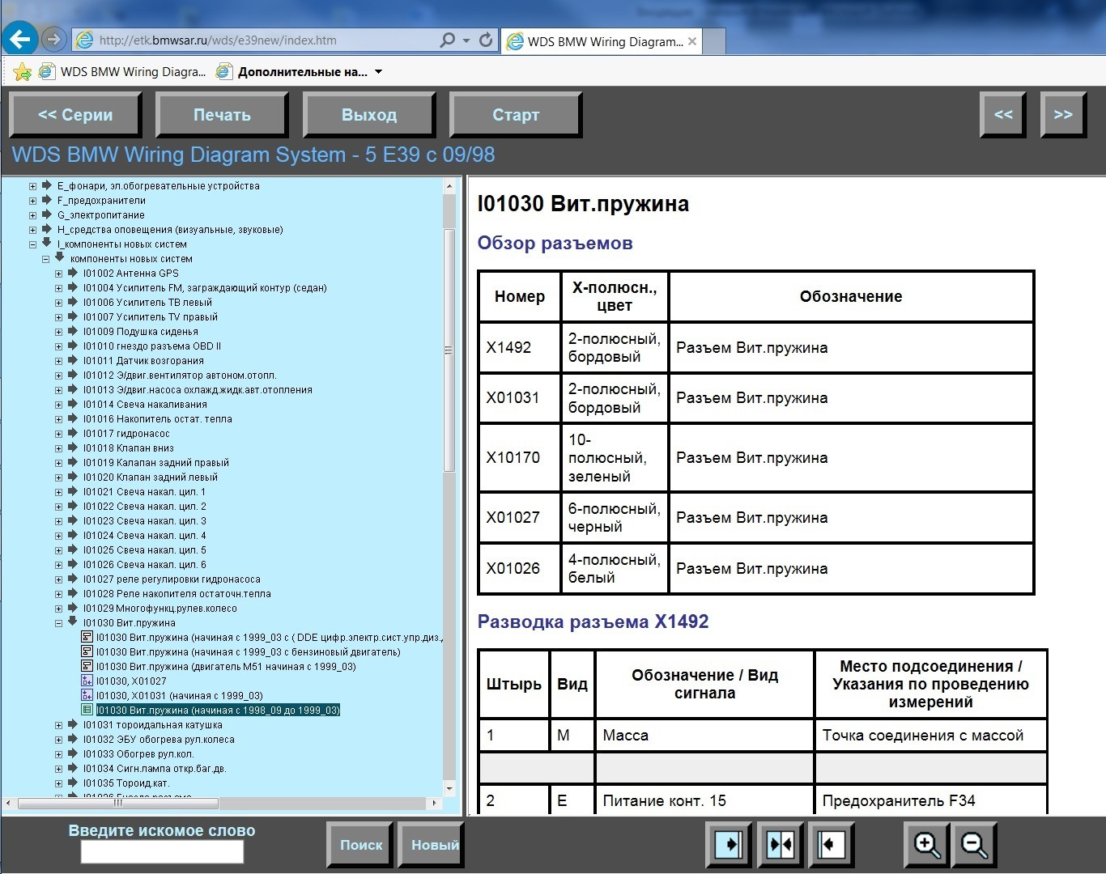Click X10170 cell in connector table
This screenshot has height=874, width=1106.
tap(520, 458)
